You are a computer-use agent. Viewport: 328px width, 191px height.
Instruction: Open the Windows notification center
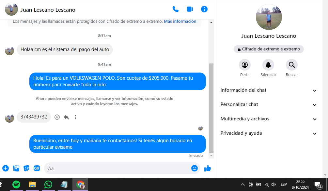[x=318, y=184]
